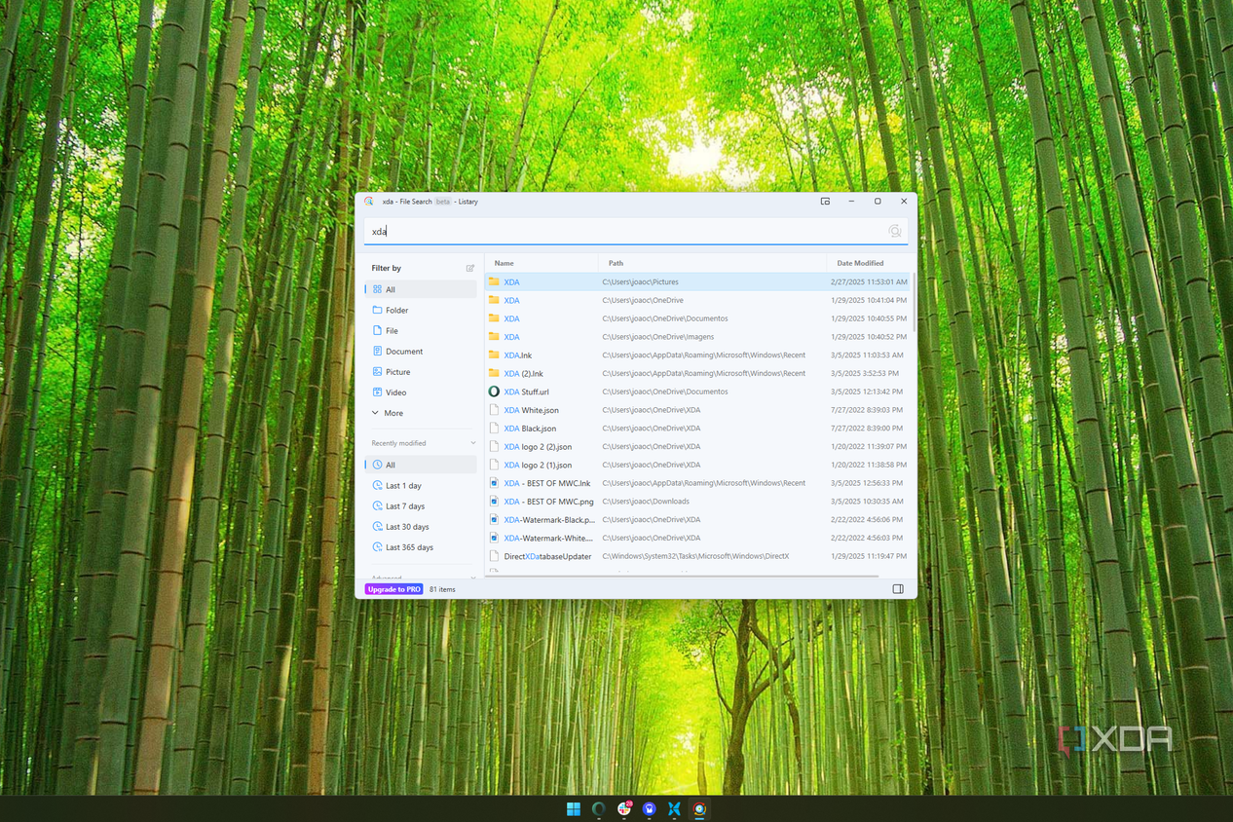Open the blue X app in the taskbar
This screenshot has height=822, width=1233.
(674, 809)
